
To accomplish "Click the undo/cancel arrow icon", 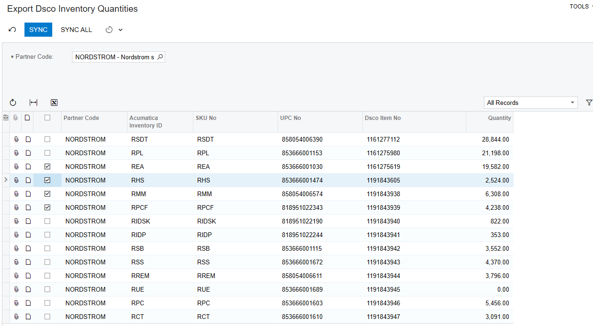I will pyautogui.click(x=13, y=30).
